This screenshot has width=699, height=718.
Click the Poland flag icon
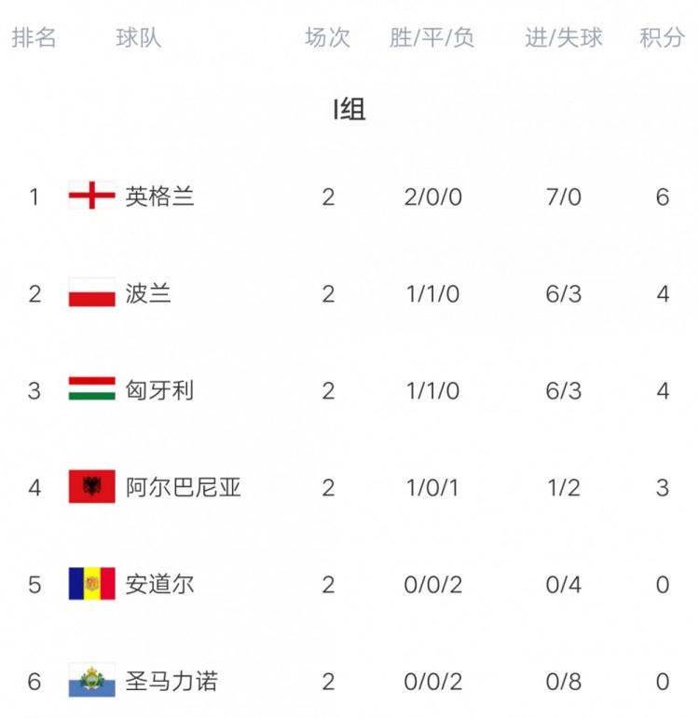[91, 293]
